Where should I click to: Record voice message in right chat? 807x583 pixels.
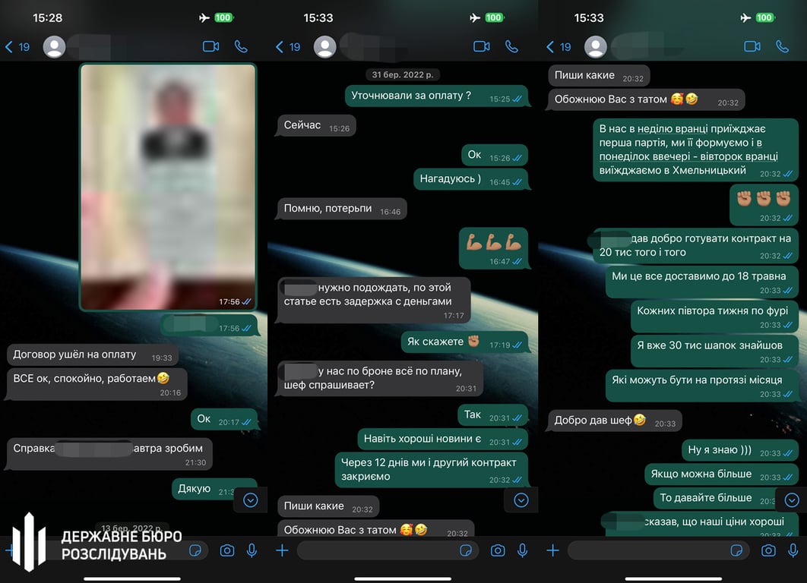point(793,550)
